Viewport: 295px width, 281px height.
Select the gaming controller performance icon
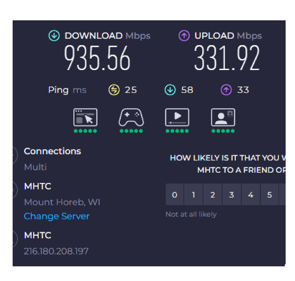click(x=131, y=117)
